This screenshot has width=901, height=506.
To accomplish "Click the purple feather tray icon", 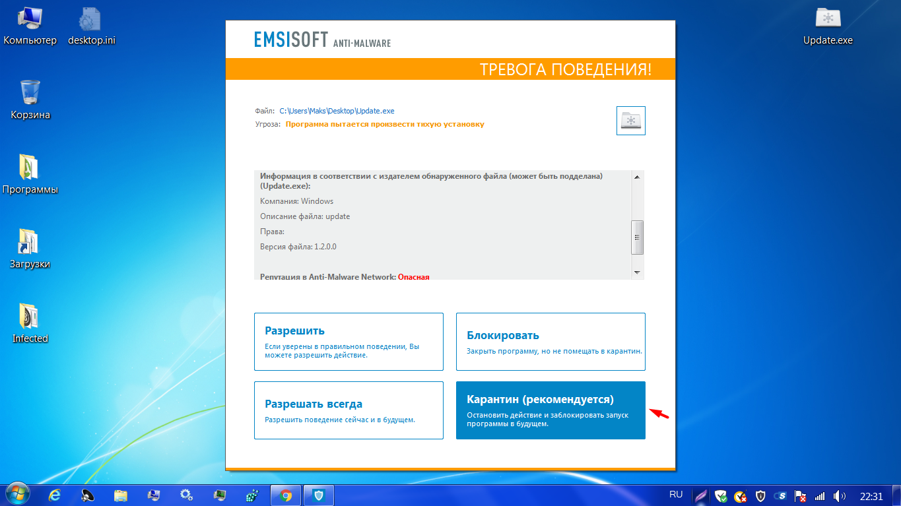I will click(x=702, y=495).
